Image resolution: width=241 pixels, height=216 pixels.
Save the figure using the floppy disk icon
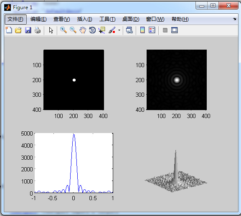(x=28, y=30)
